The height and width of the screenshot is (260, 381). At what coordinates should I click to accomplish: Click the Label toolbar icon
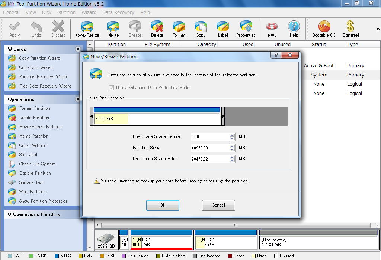223,29
